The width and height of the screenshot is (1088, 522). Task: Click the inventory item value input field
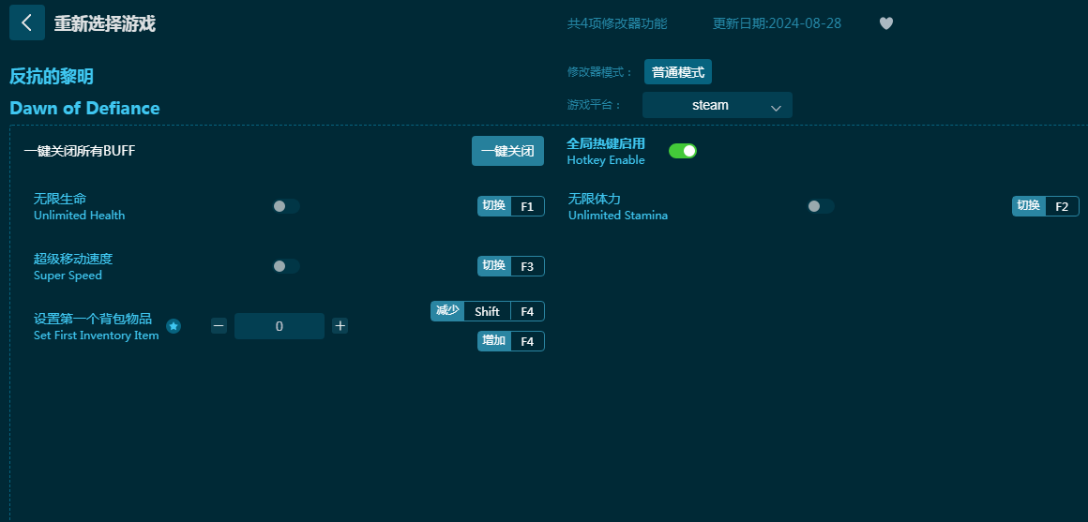click(280, 326)
